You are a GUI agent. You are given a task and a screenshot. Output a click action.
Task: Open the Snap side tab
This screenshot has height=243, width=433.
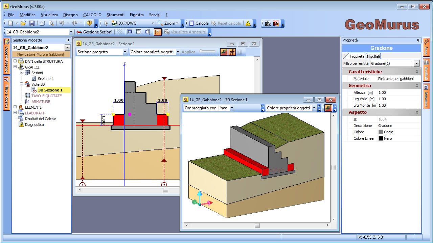[x=426, y=47]
